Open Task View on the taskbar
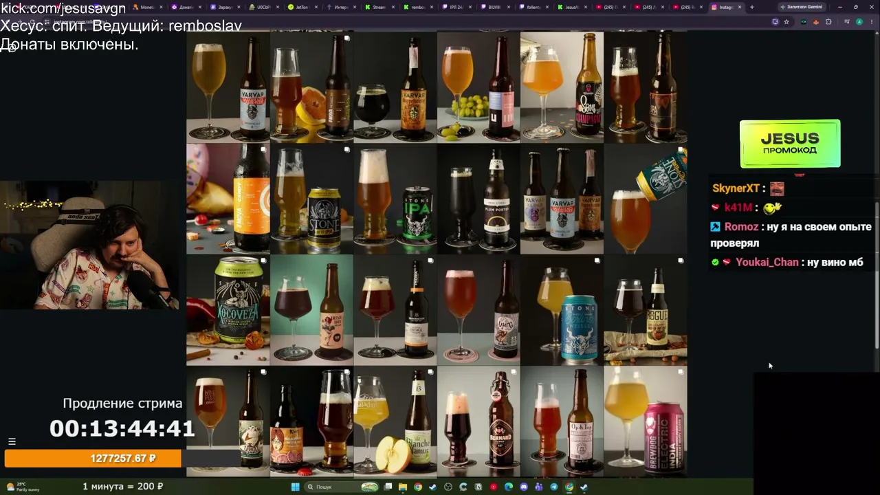The image size is (880, 495). pyautogui.click(x=388, y=487)
